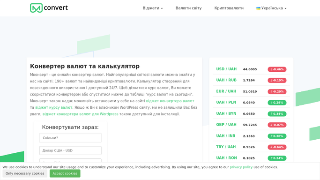Open the Криптовалюти menu item

pos(229,8)
